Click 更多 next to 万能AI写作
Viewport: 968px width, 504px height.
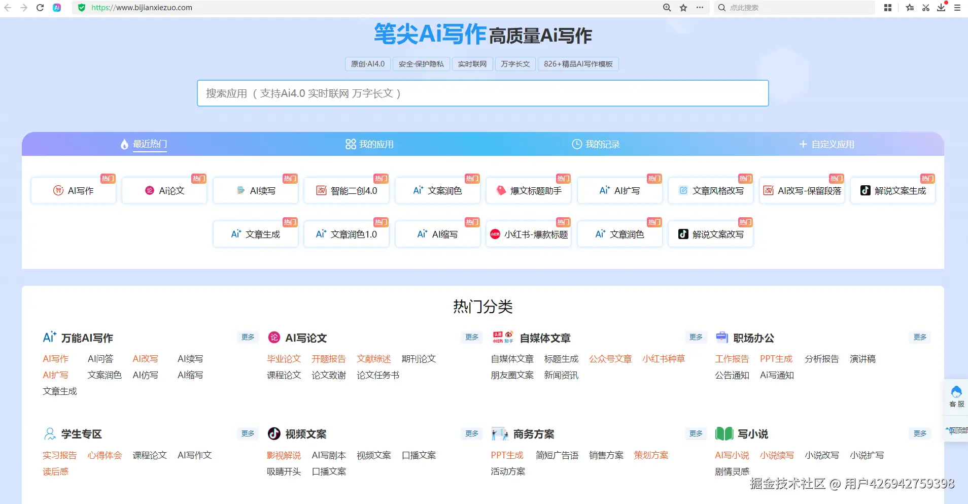[248, 337]
